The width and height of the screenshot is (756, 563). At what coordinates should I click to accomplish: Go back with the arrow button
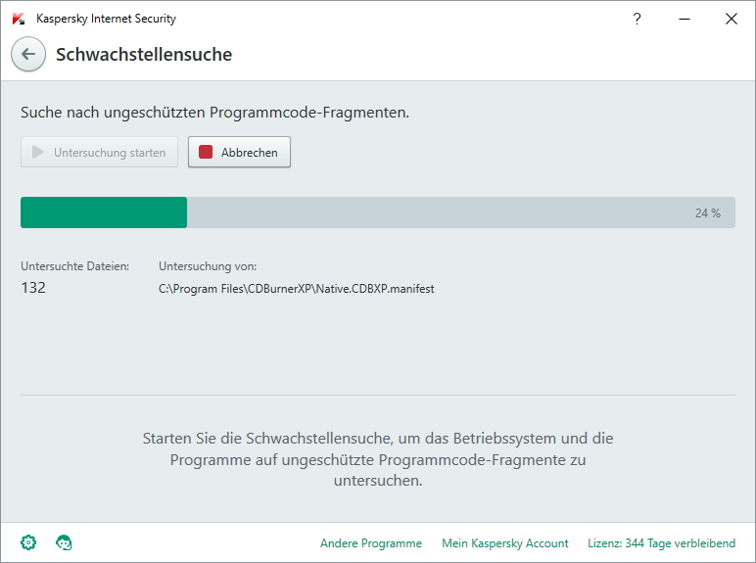28,54
